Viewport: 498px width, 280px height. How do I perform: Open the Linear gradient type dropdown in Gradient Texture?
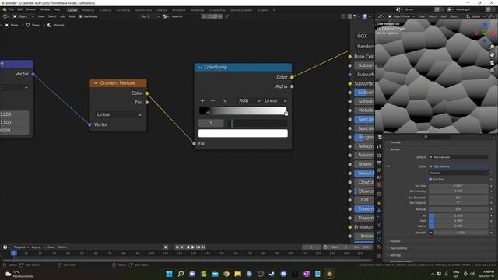coord(118,114)
